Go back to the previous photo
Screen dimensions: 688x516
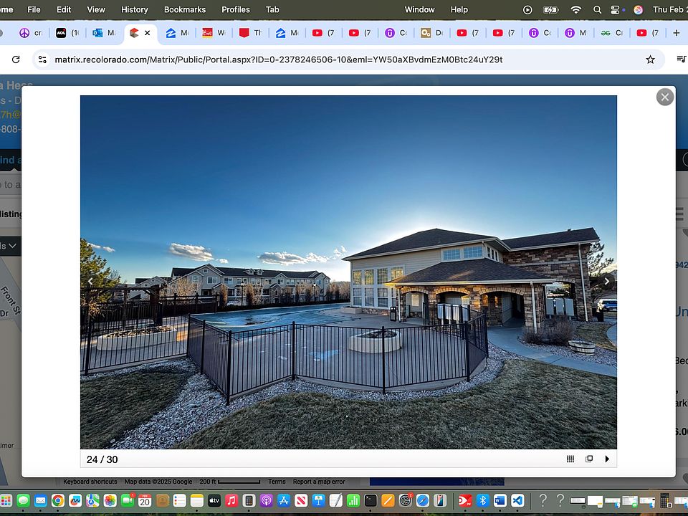pos(90,282)
